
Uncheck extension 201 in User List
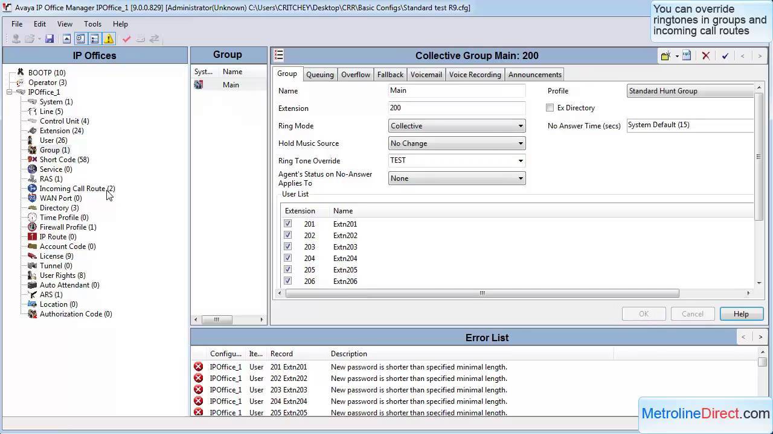point(287,224)
